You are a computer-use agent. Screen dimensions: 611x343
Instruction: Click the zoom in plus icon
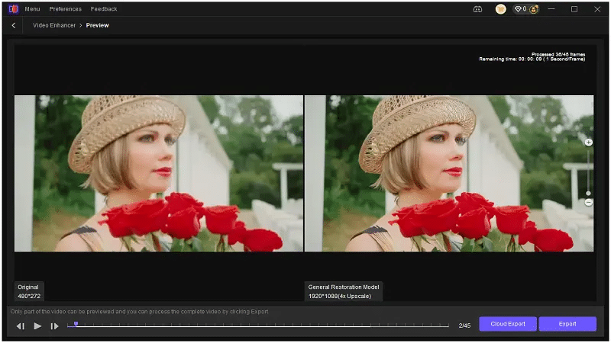(x=588, y=143)
